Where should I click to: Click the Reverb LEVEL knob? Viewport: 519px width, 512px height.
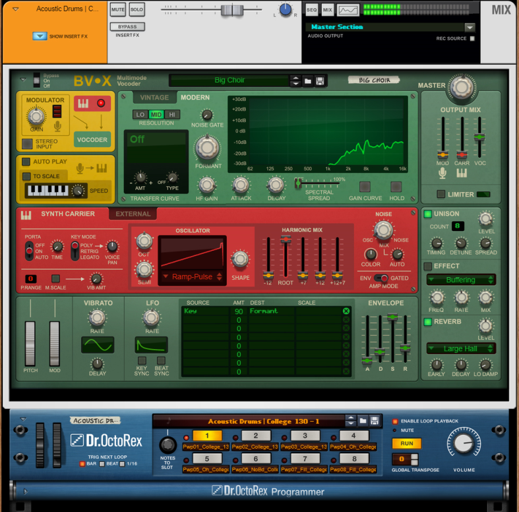click(485, 326)
